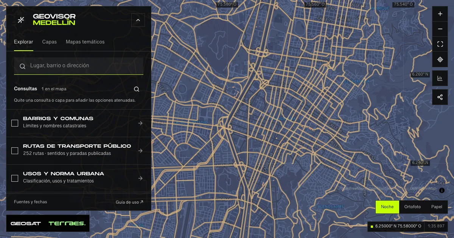Switch to the Explorar tab
Image resolution: width=454 pixels, height=238 pixels.
pos(23,42)
